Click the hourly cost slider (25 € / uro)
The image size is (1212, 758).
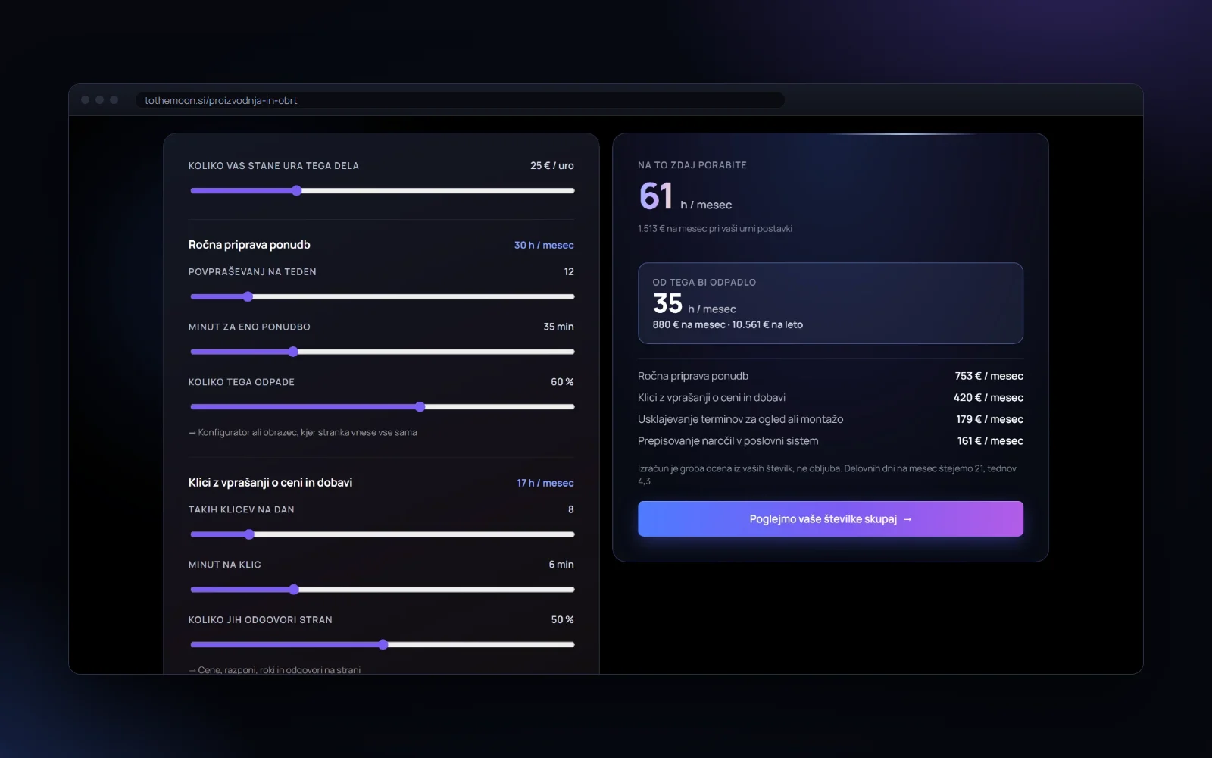point(383,191)
